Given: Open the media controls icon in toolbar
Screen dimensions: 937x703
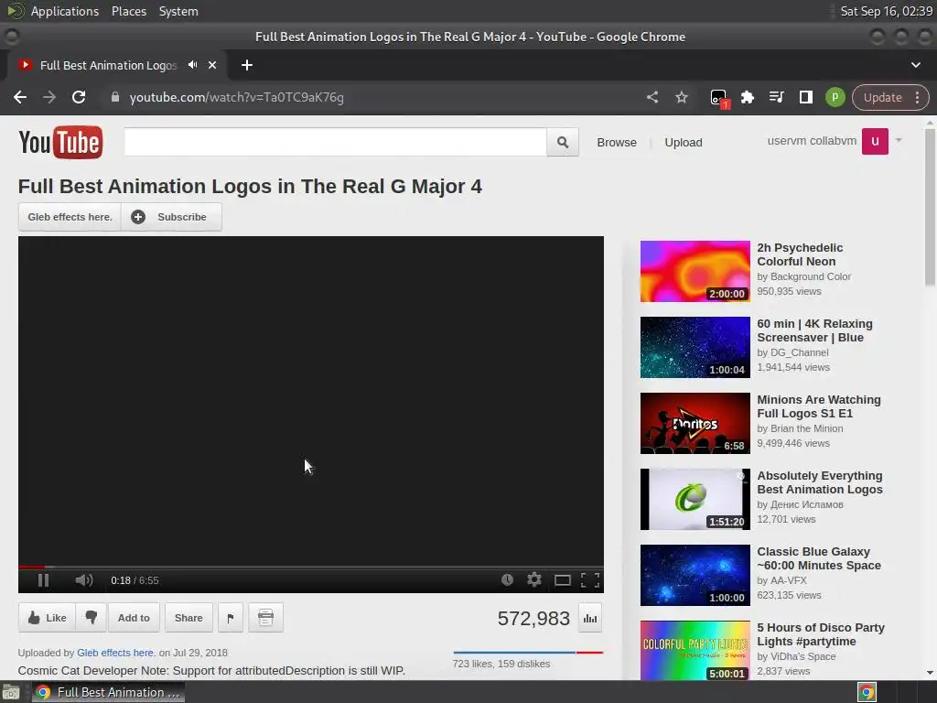Looking at the screenshot, I should [x=776, y=97].
